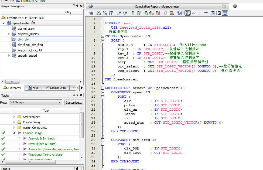The width and height of the screenshot is (263, 170).
Task: Click the list-lines icon next to blue arrow
Action: coord(212,13)
